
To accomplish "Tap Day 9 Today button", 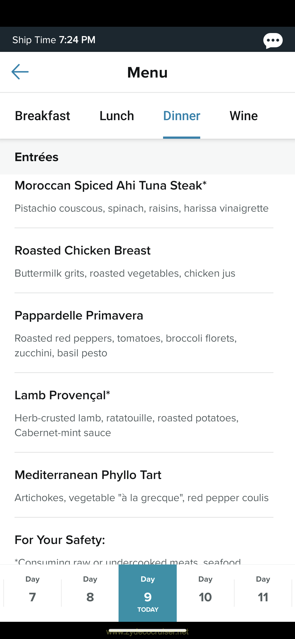I will (148, 593).
